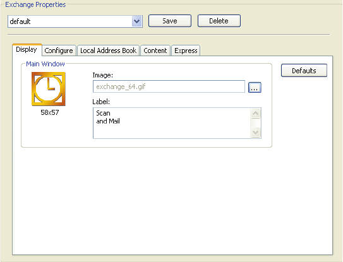Click the Label box scroll down arrow
Image resolution: width=343 pixels, height=262 pixels.
click(255, 133)
